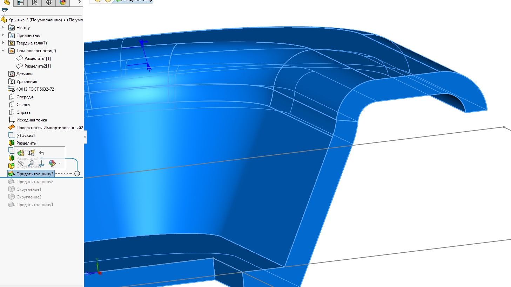
Task: Click the Normal To view icon
Action: tap(42, 163)
